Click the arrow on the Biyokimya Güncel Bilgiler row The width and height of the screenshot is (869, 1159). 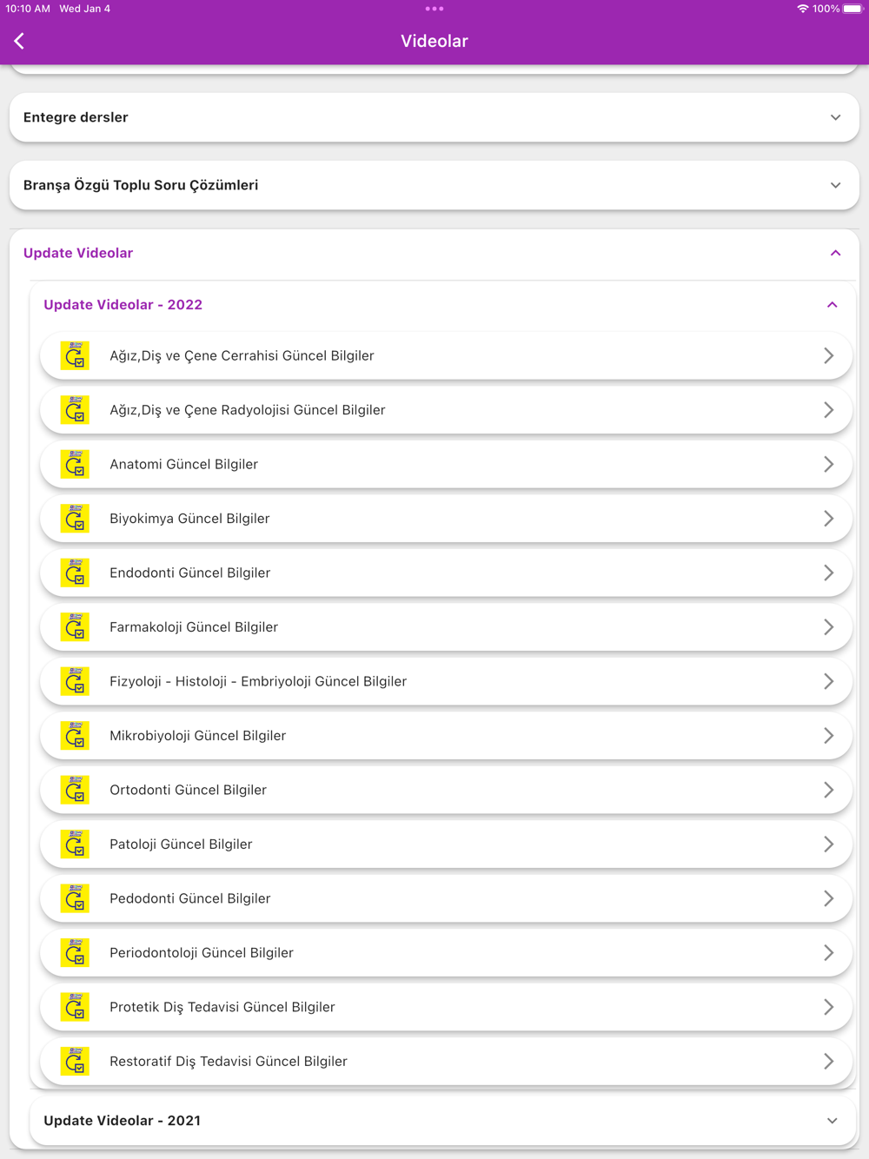click(828, 519)
